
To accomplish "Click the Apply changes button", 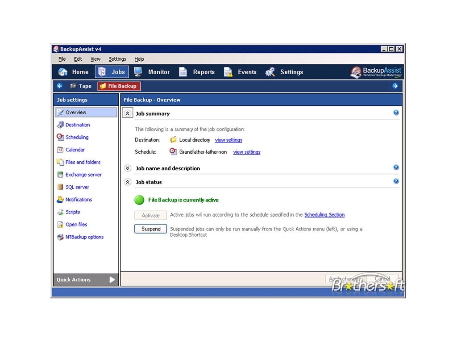I will click(x=345, y=279).
